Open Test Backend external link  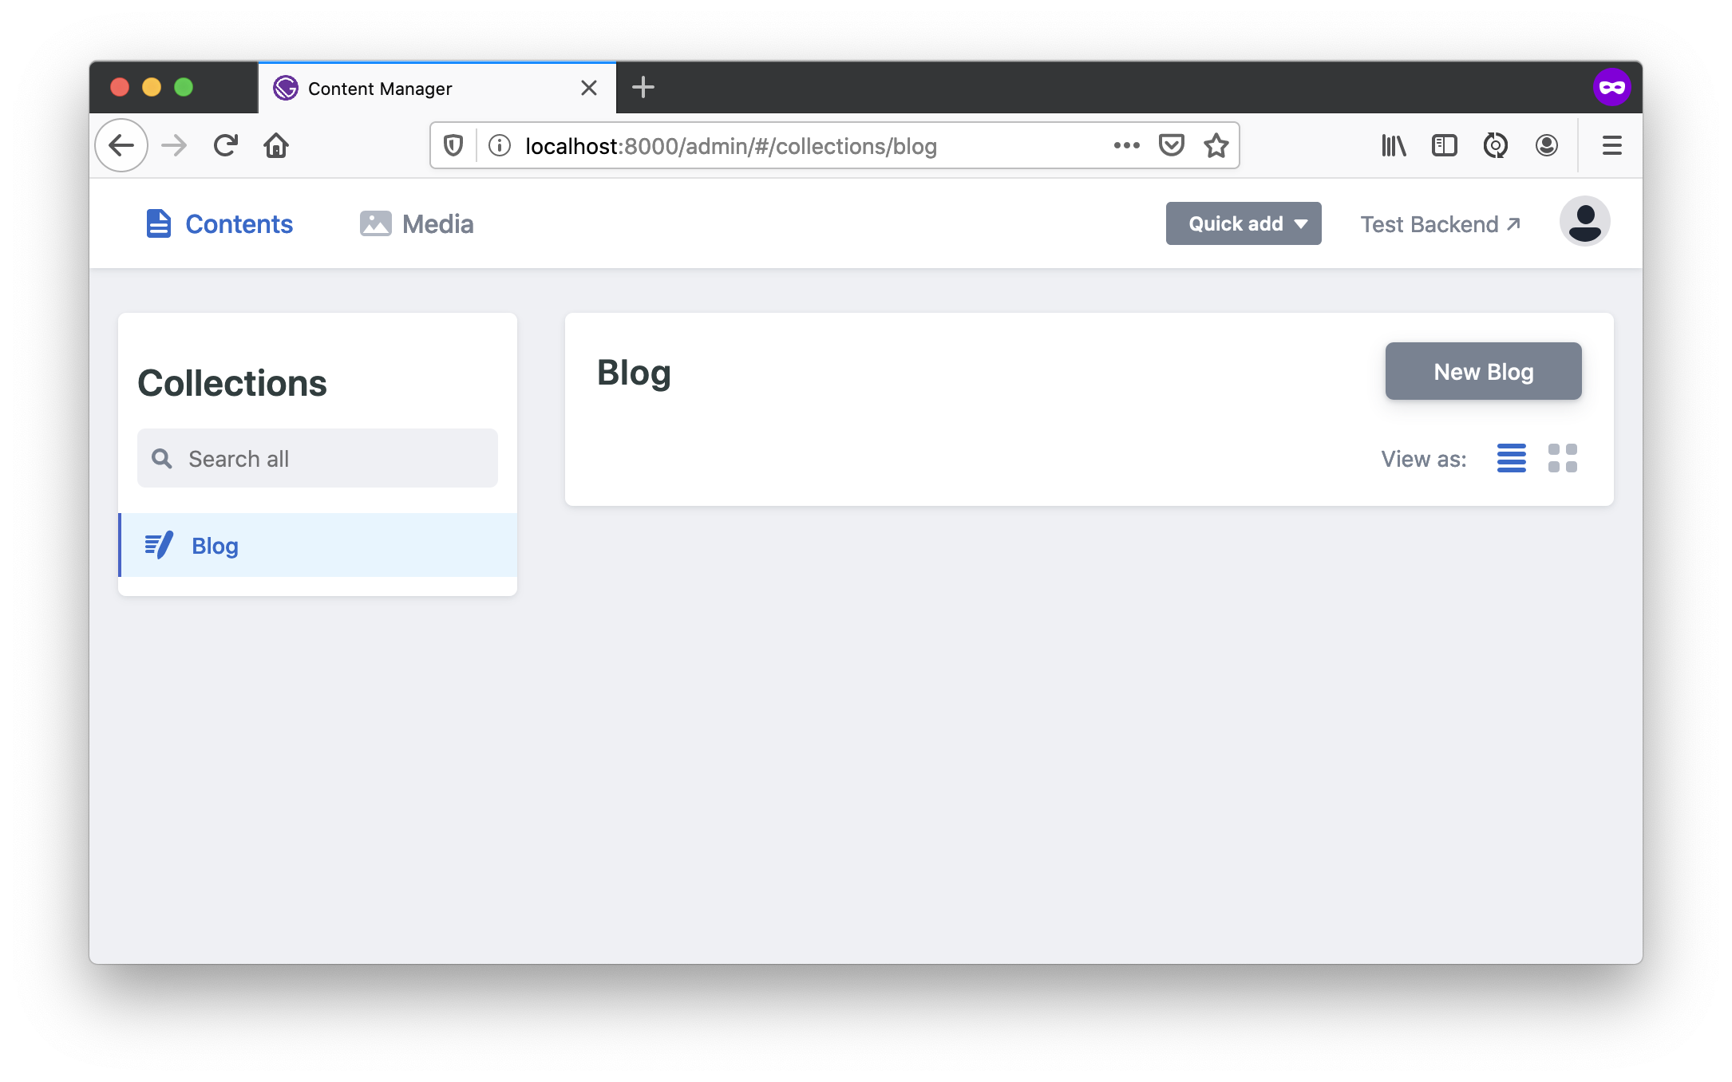(x=1441, y=223)
